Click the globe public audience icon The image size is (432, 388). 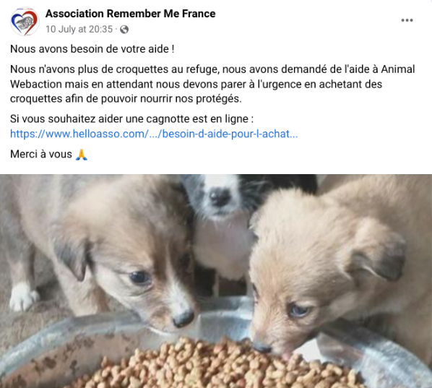[124, 29]
